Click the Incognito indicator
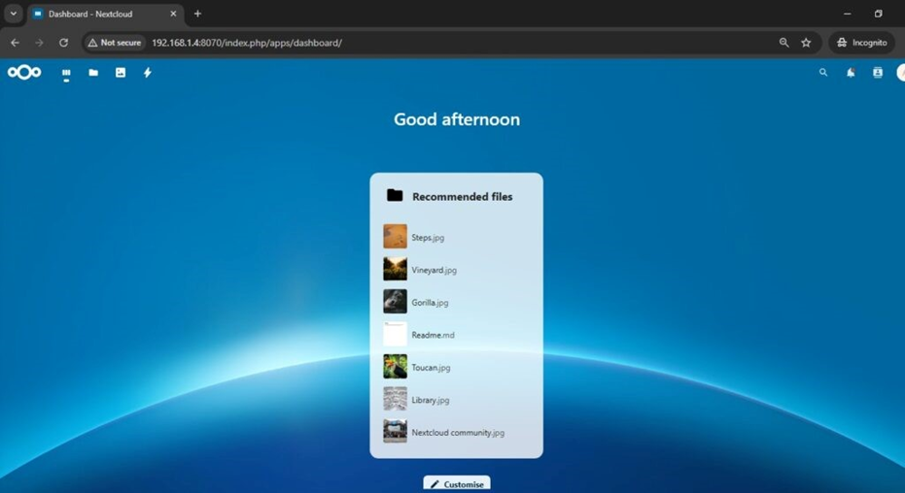 pos(861,43)
